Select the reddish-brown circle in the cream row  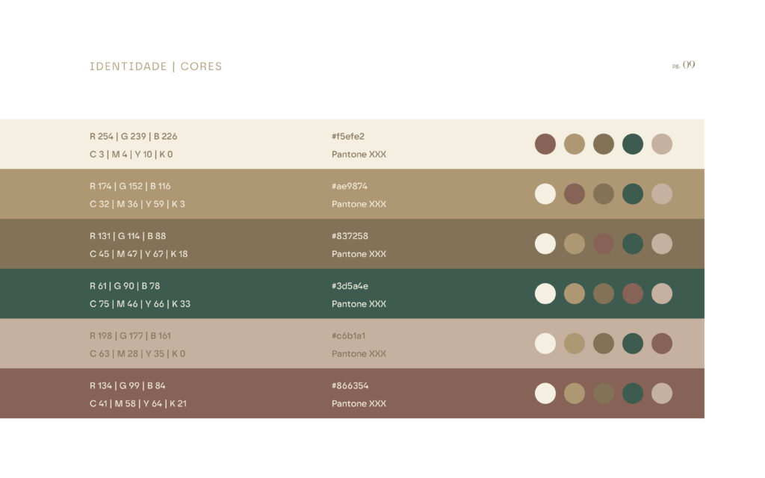pyautogui.click(x=545, y=144)
